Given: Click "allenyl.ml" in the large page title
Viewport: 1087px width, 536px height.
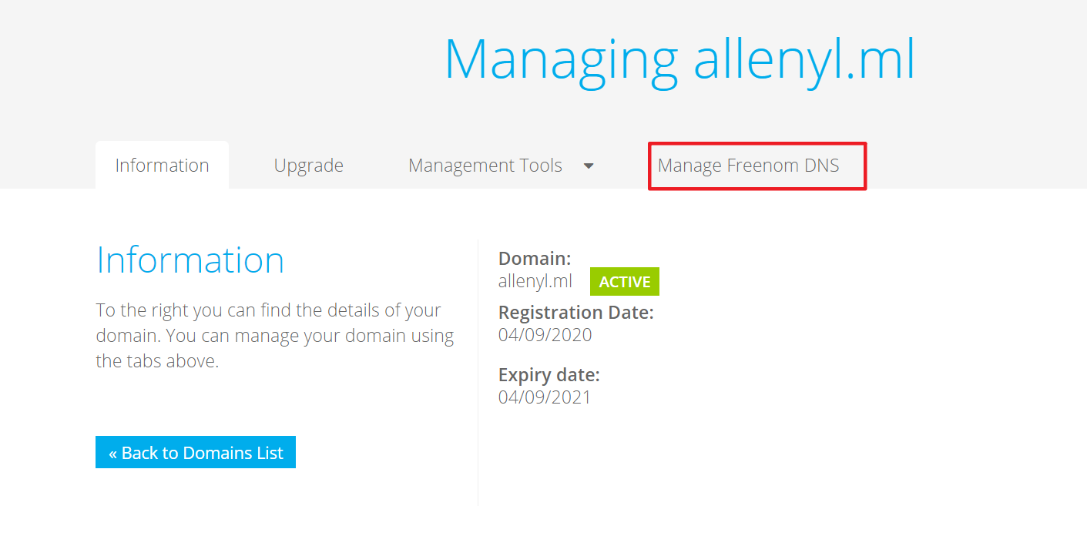Looking at the screenshot, I should coord(804,59).
